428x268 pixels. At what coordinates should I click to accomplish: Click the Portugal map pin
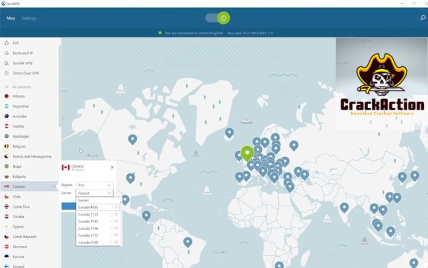point(240,177)
